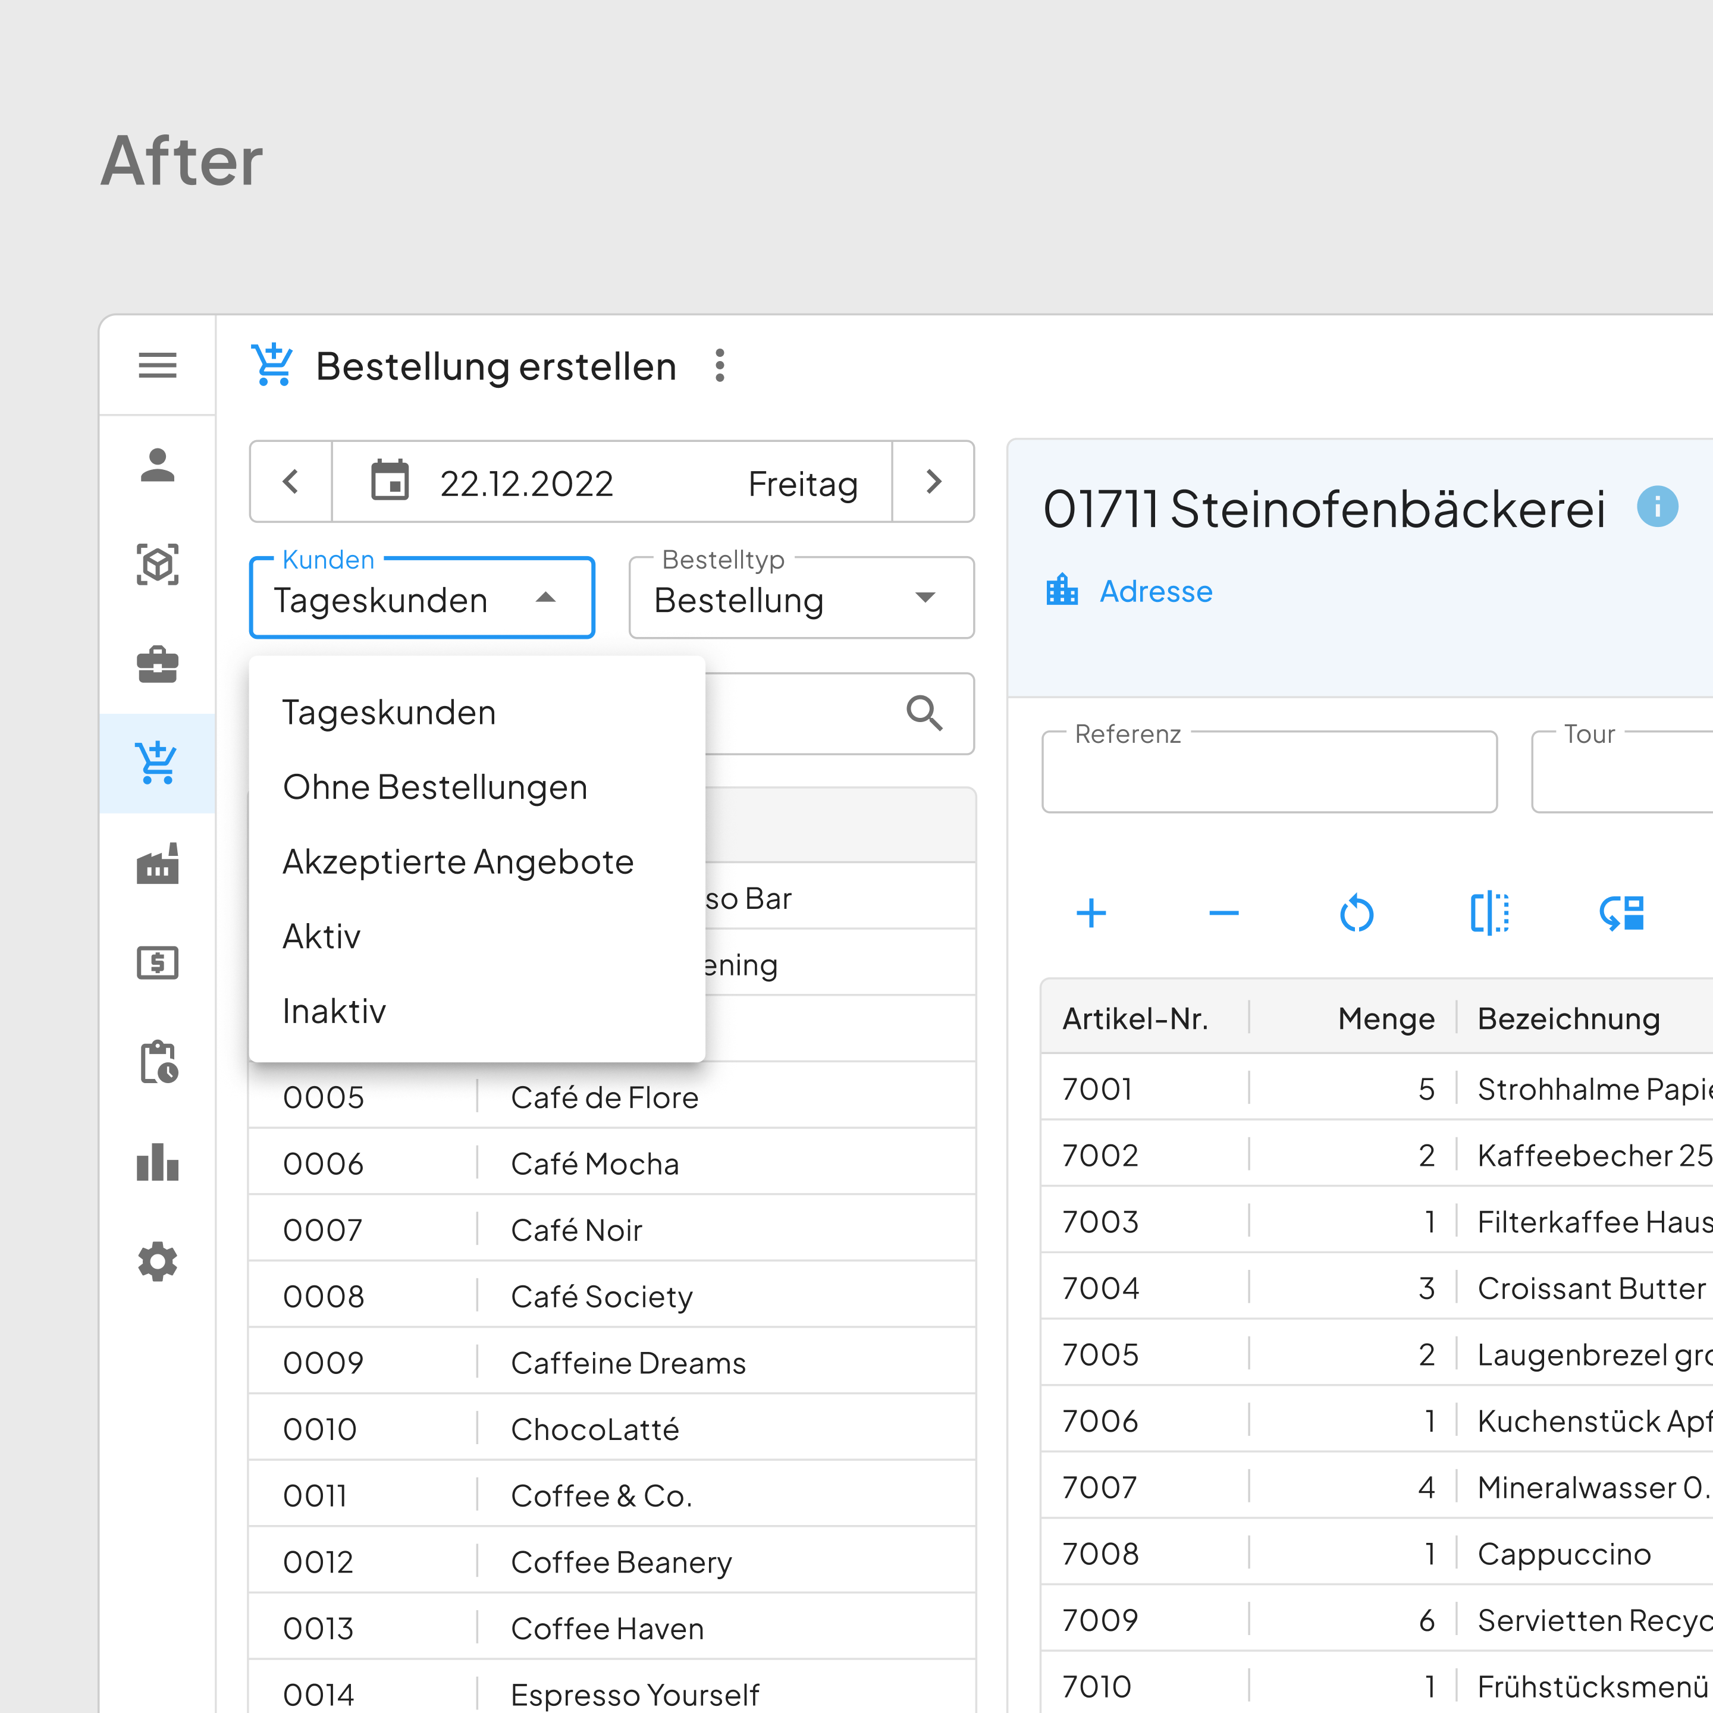Select customer Café Society
The width and height of the screenshot is (1713, 1713).
[x=612, y=1295]
